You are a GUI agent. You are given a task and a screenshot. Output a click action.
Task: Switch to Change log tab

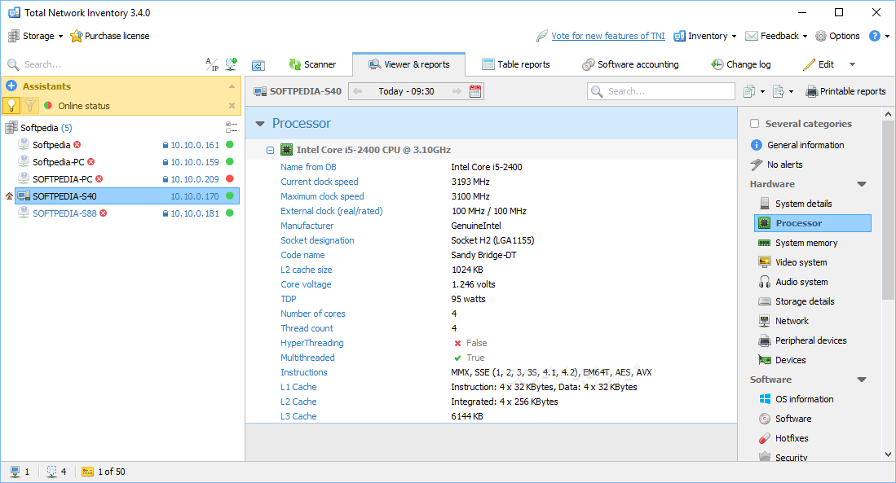pos(740,64)
